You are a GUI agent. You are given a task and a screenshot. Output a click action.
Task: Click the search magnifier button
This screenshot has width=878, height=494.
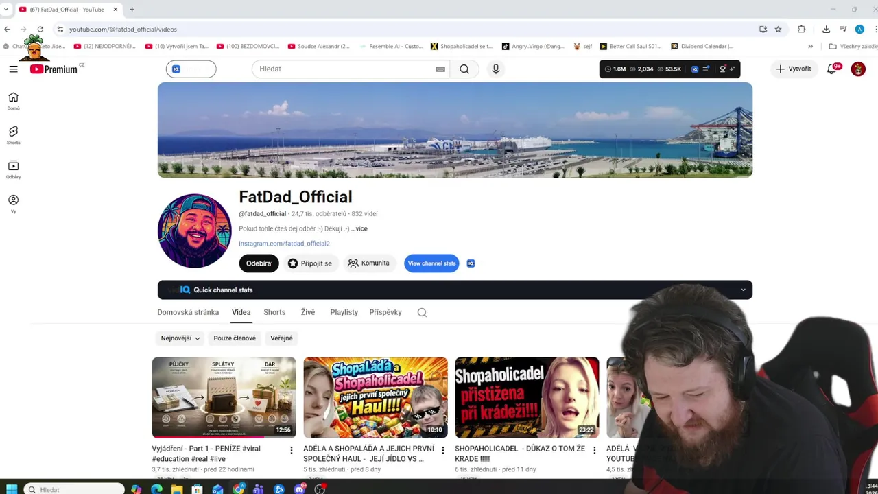(464, 69)
